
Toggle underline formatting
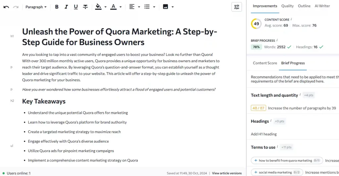coord(76,7)
